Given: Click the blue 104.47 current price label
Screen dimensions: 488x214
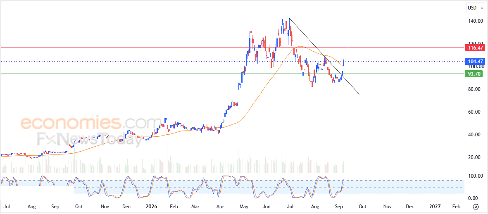Looking at the screenshot, I should (475, 62).
